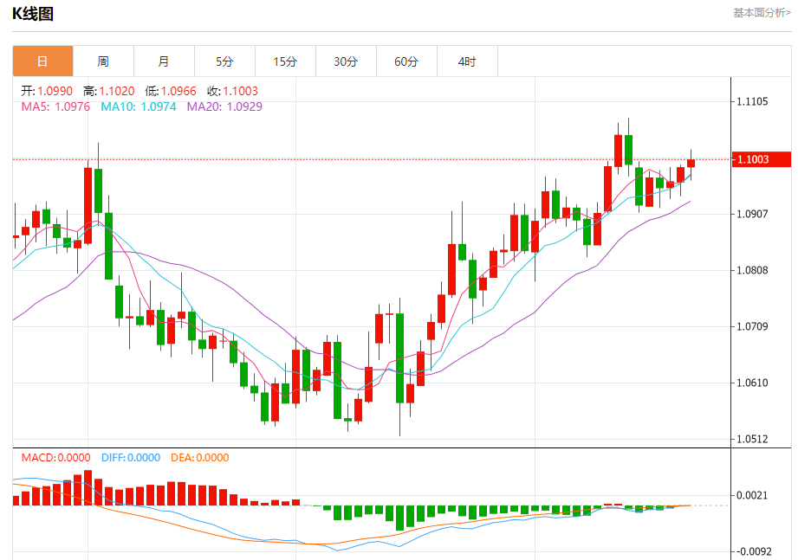The image size is (798, 560).
Task: Click the 1.0610 price axis label
Action: [752, 383]
